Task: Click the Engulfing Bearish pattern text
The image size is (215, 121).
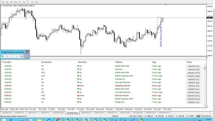Action: click(123, 86)
